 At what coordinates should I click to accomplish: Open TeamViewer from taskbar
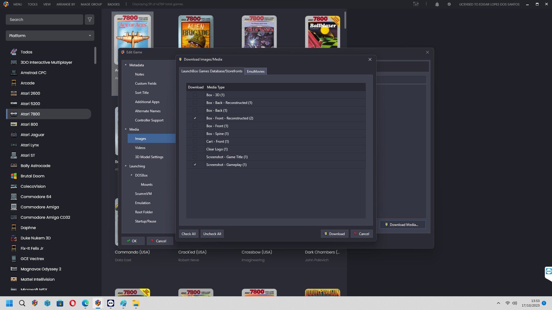111,303
